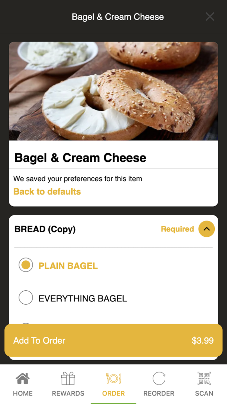Open the Scan QR code icon
The width and height of the screenshot is (227, 404).
point(204,379)
